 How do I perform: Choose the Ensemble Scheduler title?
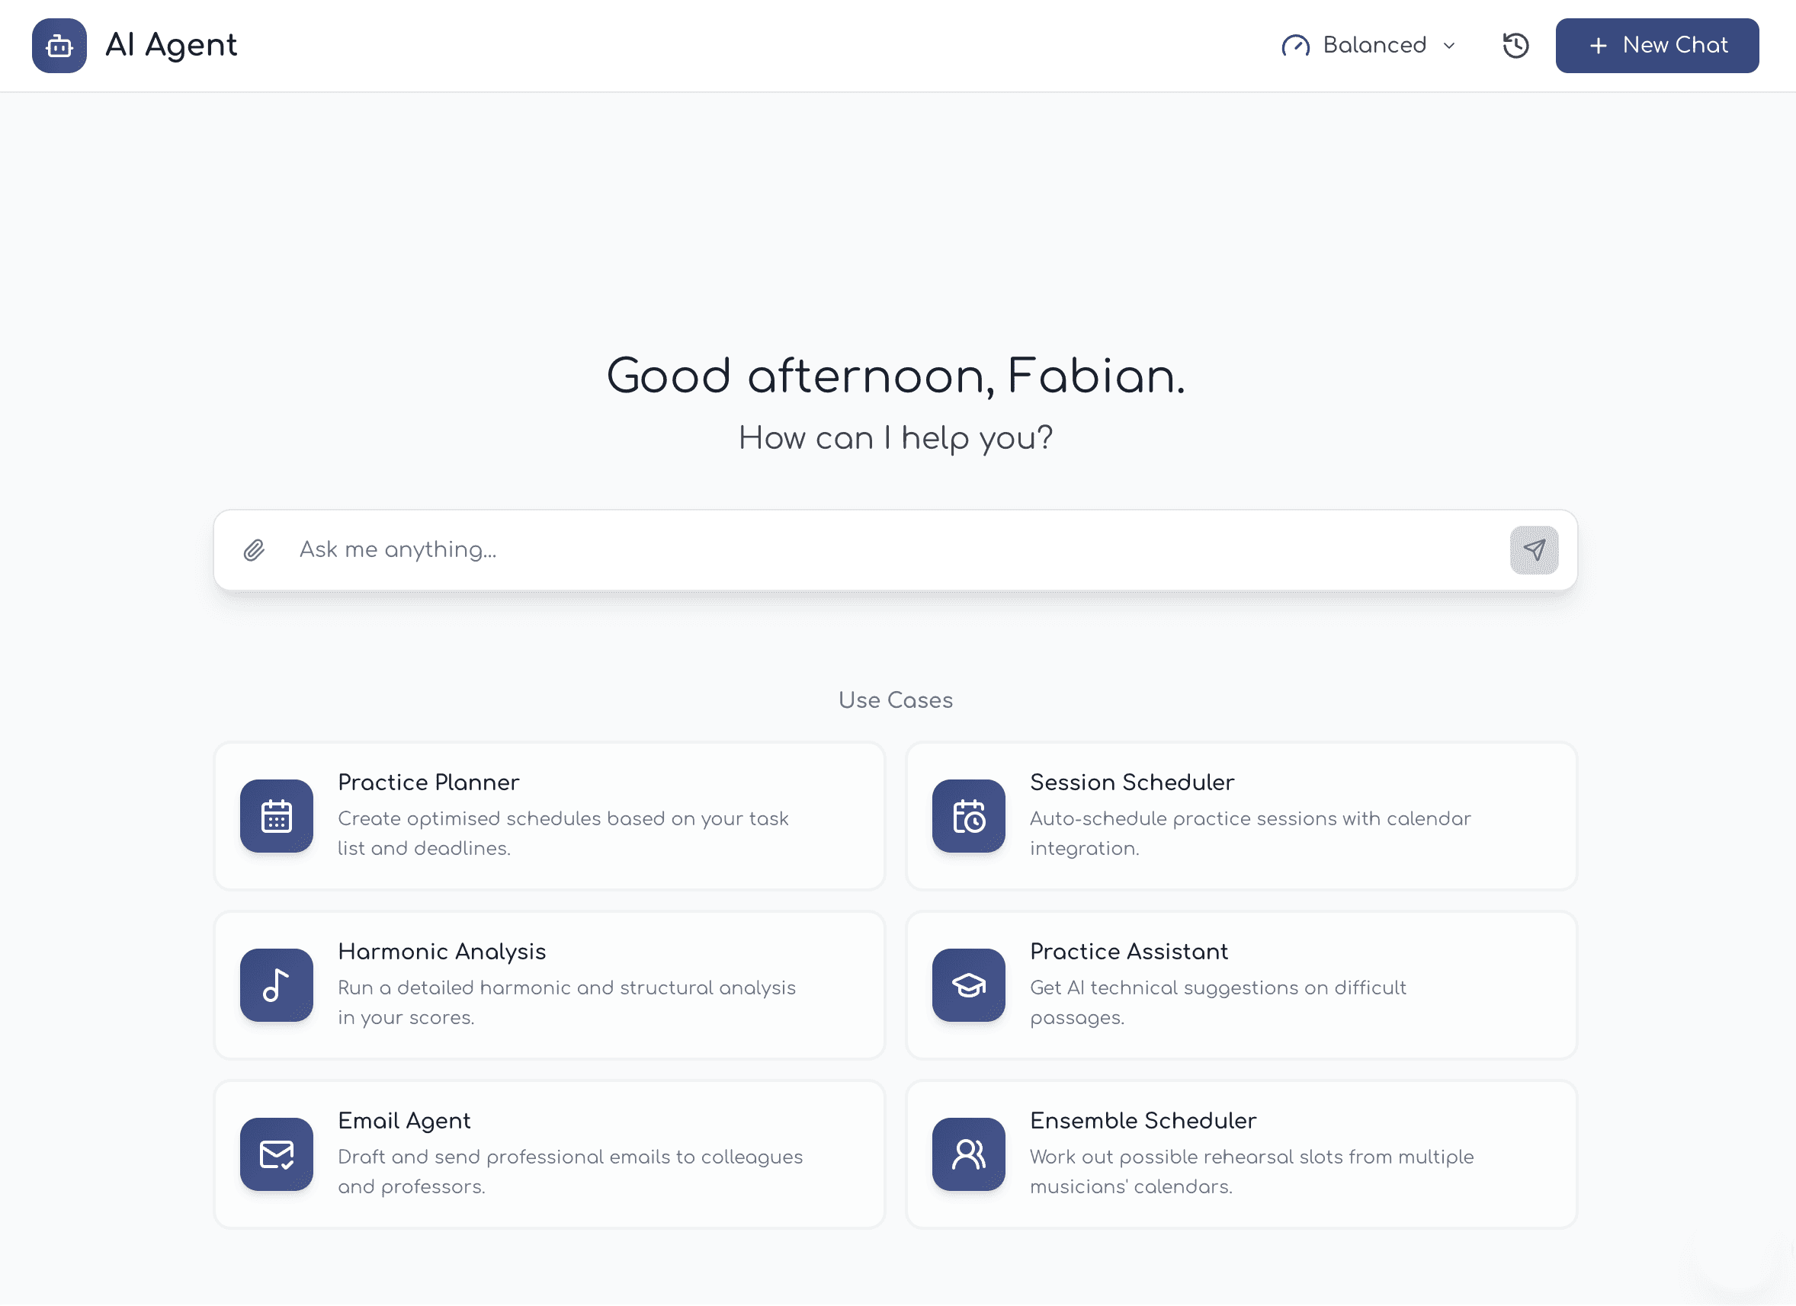pyautogui.click(x=1142, y=1121)
